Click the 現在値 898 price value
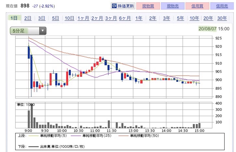Viewport: 236px width, 152px height. click(x=25, y=6)
